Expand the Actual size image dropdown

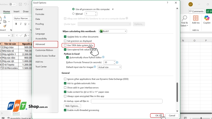tap(109, 67)
